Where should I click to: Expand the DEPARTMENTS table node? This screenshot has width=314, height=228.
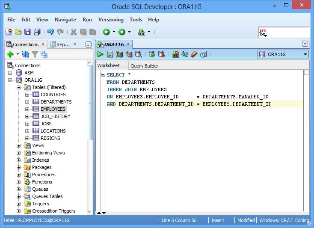coord(27,102)
